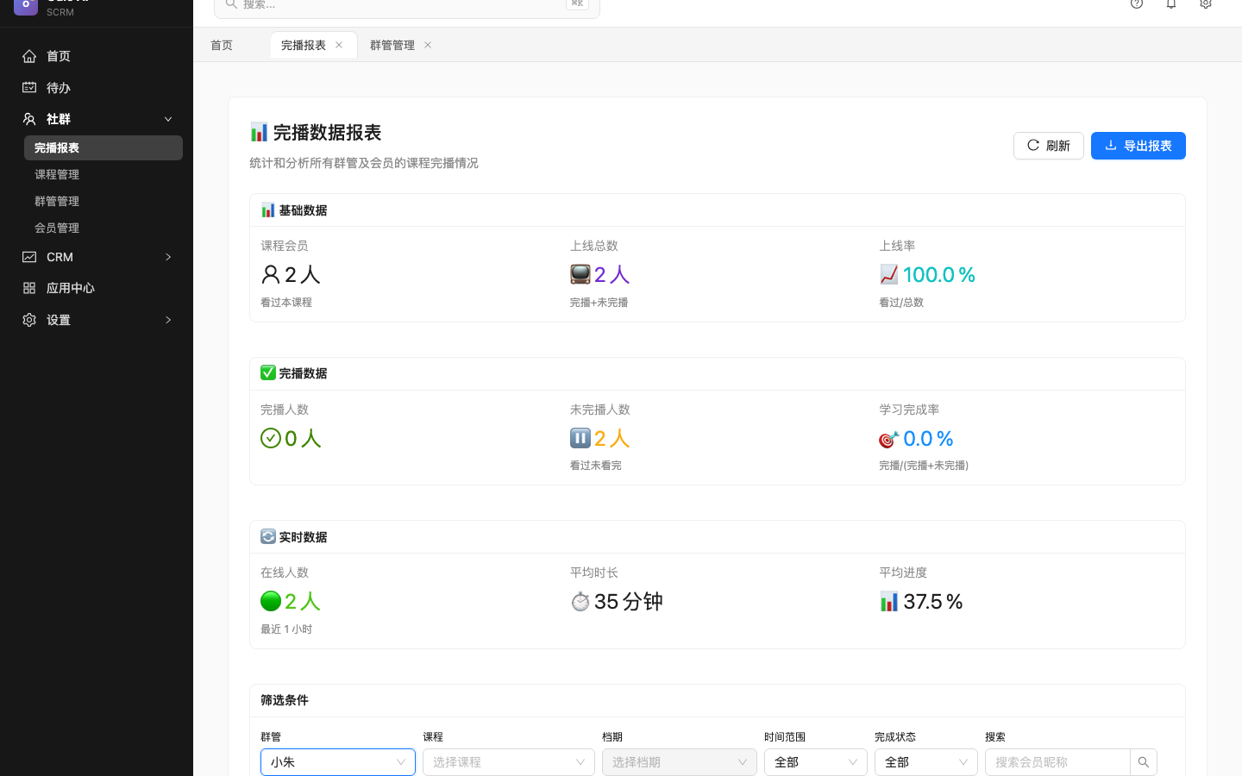The height and width of the screenshot is (776, 1242).
Task: Focus the top search box
Action: tap(407, 5)
